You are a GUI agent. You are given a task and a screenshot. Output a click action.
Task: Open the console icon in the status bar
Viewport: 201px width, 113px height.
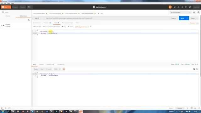pyautogui.click(x=9, y=108)
